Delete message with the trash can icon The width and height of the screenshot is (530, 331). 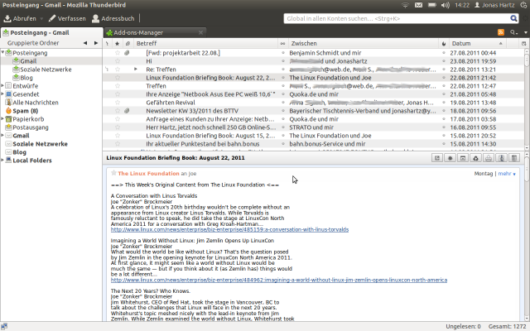point(514,158)
